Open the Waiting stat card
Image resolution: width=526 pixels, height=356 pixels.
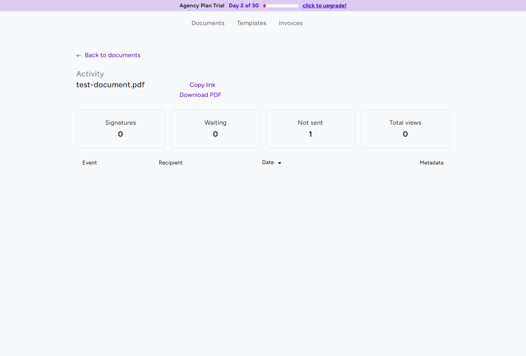(215, 129)
